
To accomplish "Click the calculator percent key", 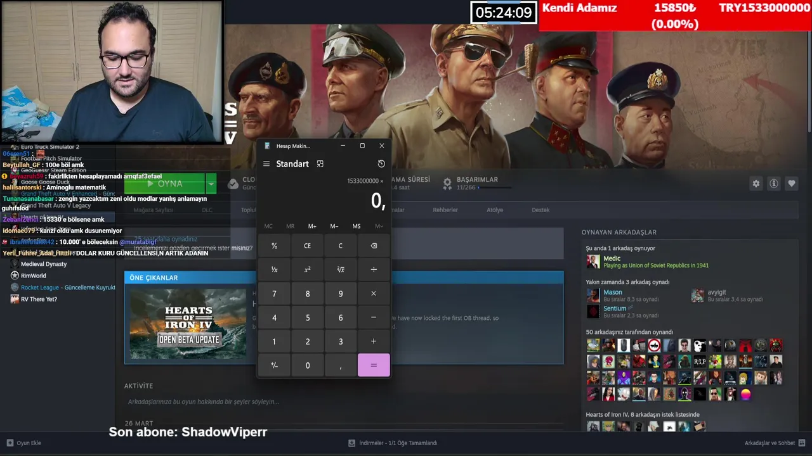I will coord(274,246).
